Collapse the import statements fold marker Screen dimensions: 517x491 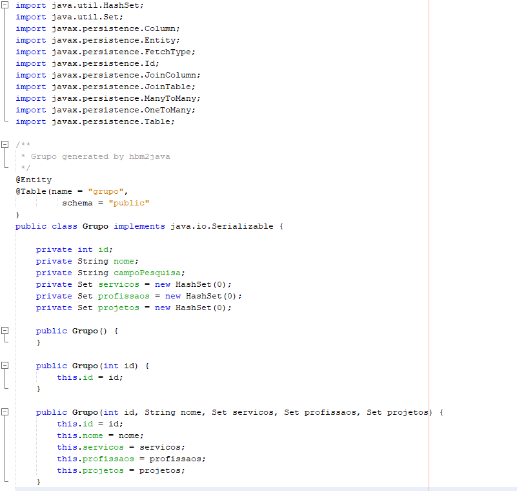5,5
